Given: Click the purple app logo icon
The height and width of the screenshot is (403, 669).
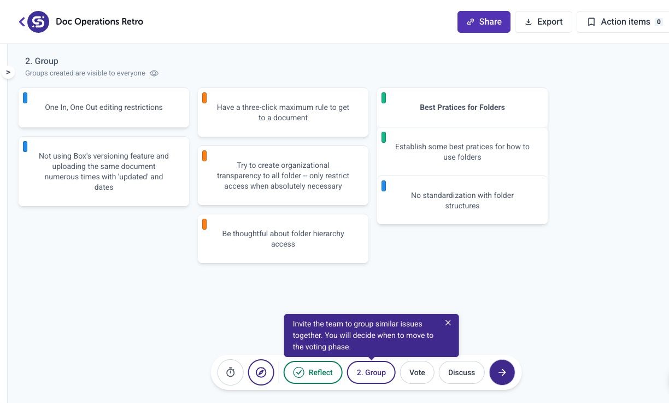Looking at the screenshot, I should 38,22.
